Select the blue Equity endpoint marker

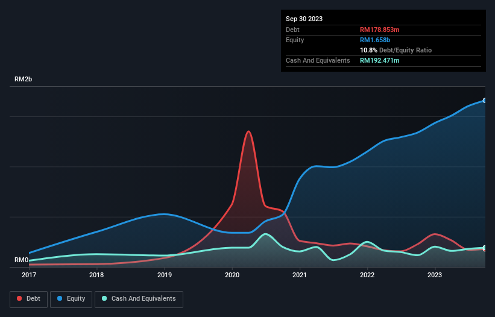485,100
